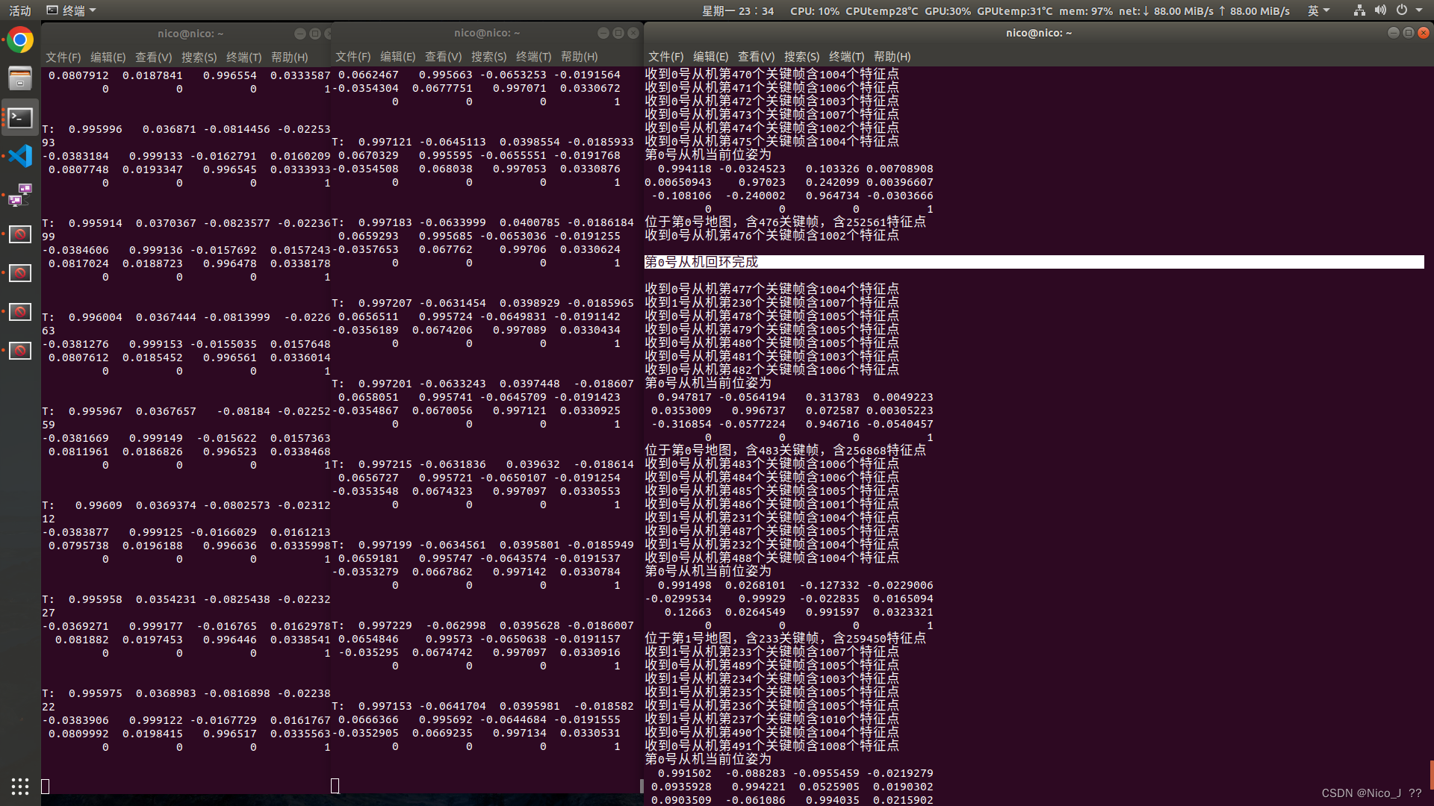Click the line 收到0号从机第491个关键帧
This screenshot has width=1434, height=806.
pyautogui.click(x=772, y=746)
